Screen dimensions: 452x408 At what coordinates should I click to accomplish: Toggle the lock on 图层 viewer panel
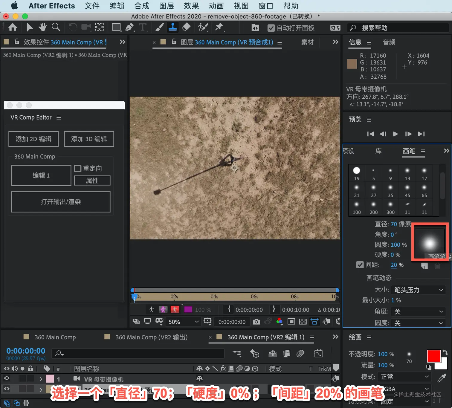[174, 42]
